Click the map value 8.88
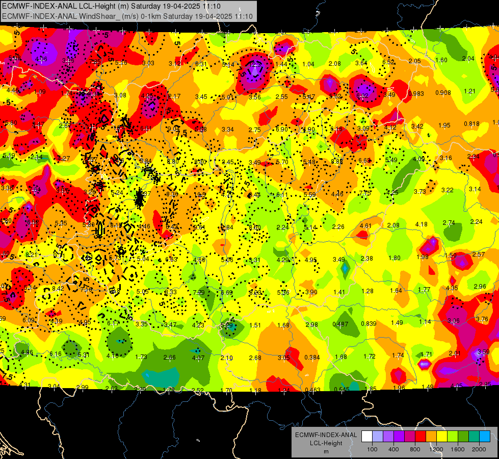499x459 pixels. (x=337, y=162)
